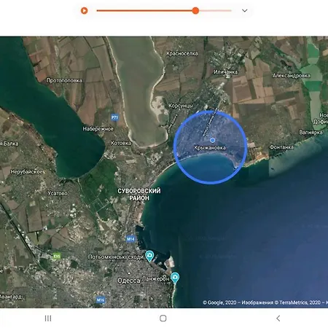
Task: Tap the camera pin near Ланжерон
Action: pos(175,278)
